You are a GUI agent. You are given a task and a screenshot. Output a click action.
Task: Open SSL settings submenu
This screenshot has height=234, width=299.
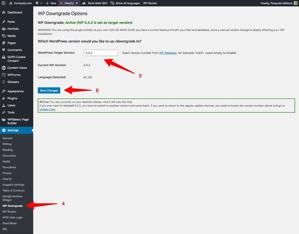coord(5,229)
